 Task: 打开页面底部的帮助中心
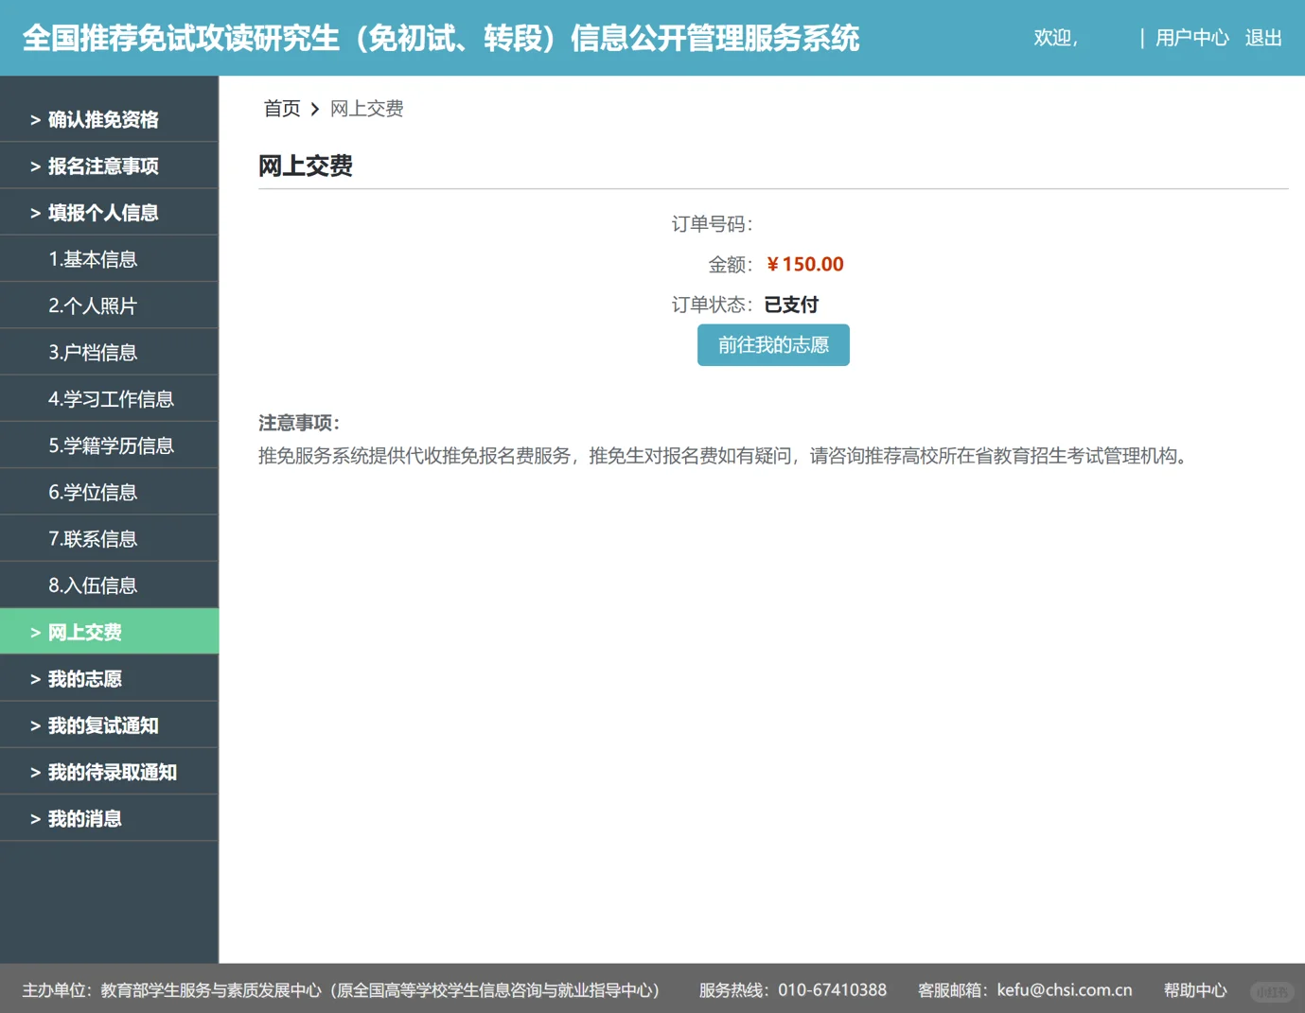pos(1195,989)
